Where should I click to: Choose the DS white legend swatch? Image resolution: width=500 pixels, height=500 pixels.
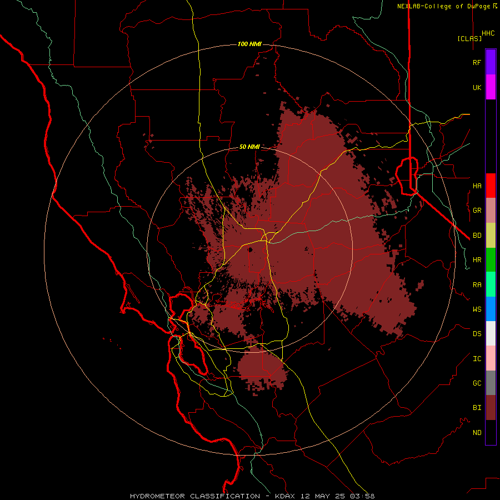point(491,333)
